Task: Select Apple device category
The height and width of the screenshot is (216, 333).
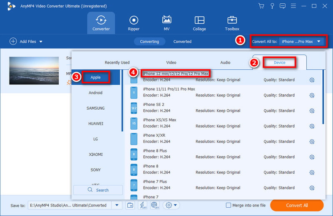Action: [96, 77]
